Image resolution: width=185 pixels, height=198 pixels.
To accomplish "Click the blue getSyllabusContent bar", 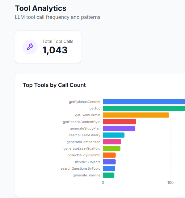I will [x=144, y=102].
